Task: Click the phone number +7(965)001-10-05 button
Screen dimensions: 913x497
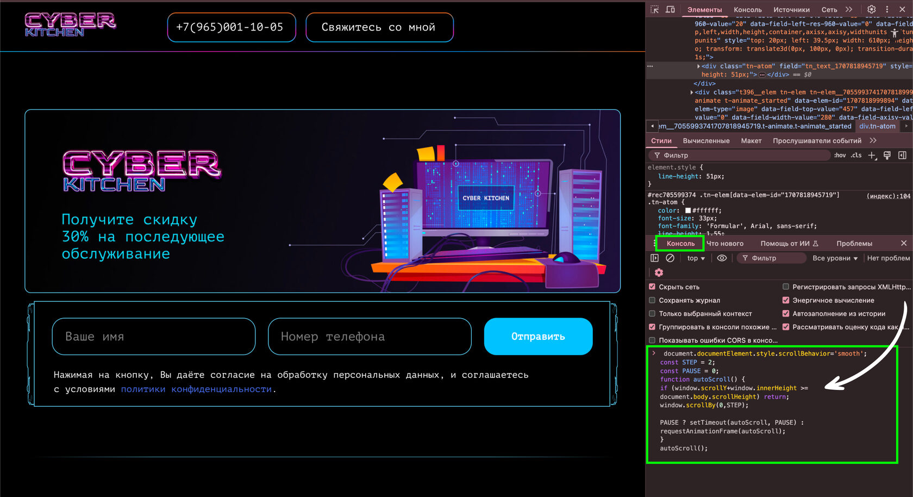Action: point(232,27)
